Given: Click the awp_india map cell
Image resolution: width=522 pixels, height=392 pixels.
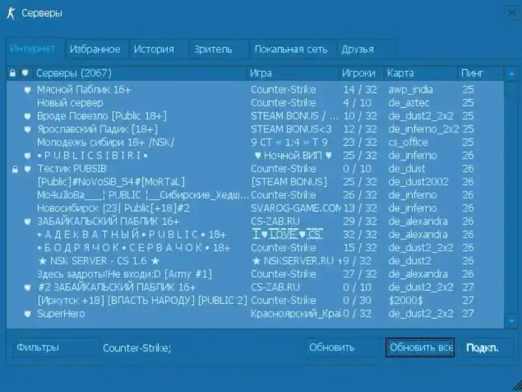Looking at the screenshot, I should click(410, 90).
